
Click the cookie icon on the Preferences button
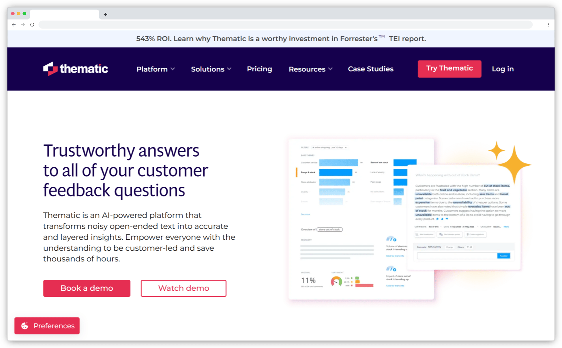[25, 326]
